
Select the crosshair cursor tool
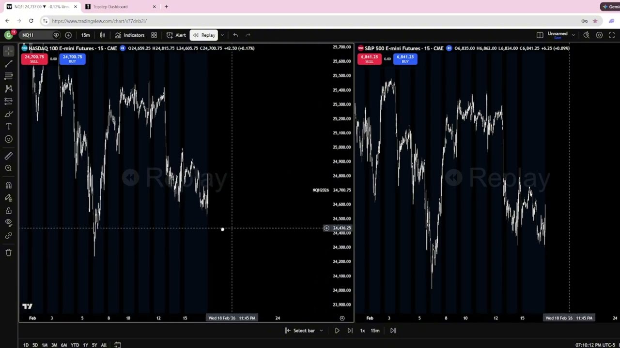coord(8,51)
